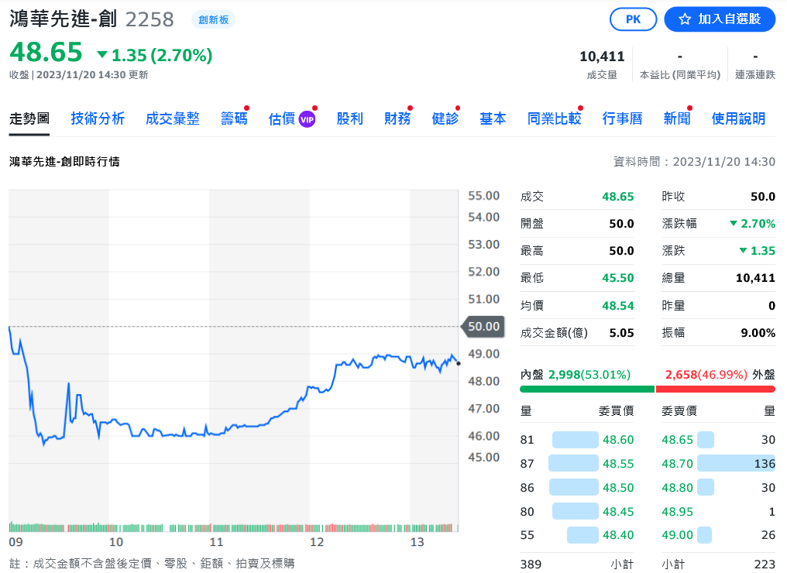Image resolution: width=787 pixels, height=573 pixels.
Task: Select the 股利 tab
Action: 349,118
